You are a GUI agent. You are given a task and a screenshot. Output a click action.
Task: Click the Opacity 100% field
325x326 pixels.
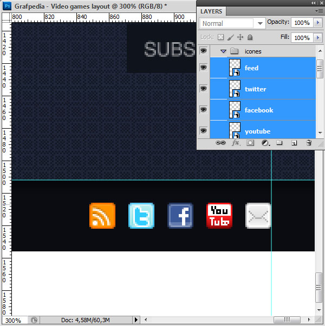(302, 23)
